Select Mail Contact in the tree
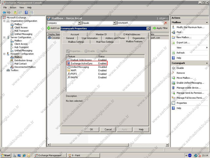This screenshot has width=210, height=158. pyautogui.click(x=20, y=64)
